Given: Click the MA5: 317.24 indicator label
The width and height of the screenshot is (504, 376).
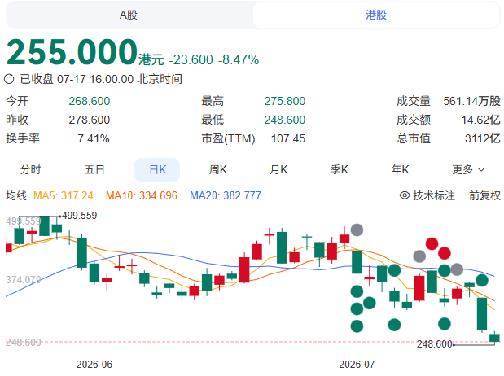Looking at the screenshot, I should point(64,195).
